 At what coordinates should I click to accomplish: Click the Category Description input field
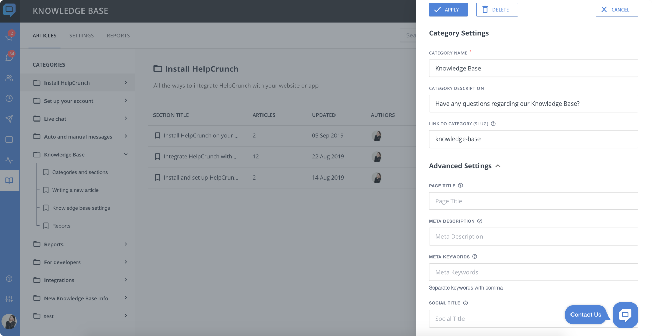pos(533,104)
